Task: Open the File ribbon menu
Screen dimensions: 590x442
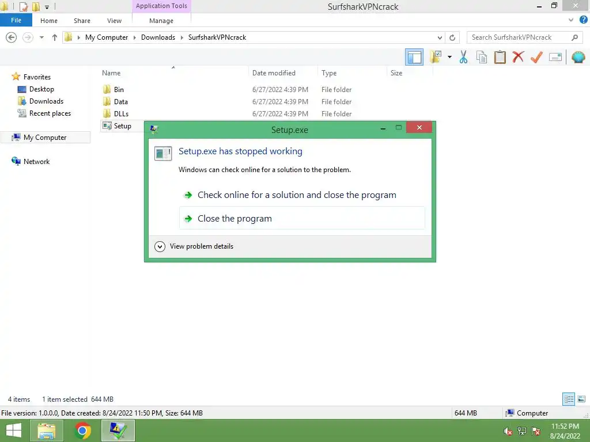Action: [x=16, y=20]
